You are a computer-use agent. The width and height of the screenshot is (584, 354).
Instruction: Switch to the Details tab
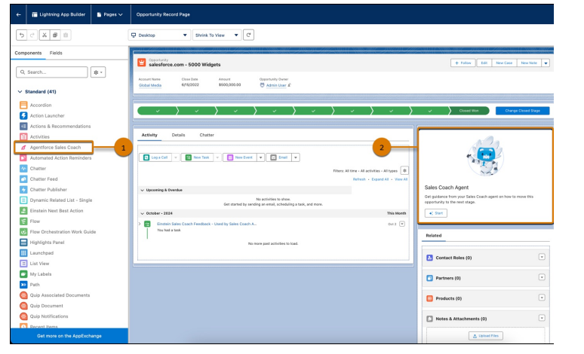click(178, 135)
